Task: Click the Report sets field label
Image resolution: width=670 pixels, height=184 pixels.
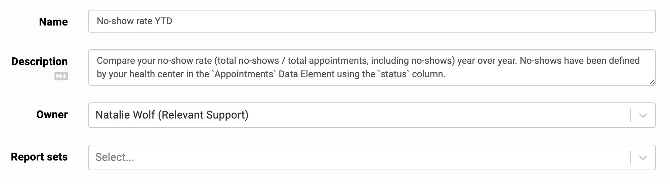Action: click(39, 157)
